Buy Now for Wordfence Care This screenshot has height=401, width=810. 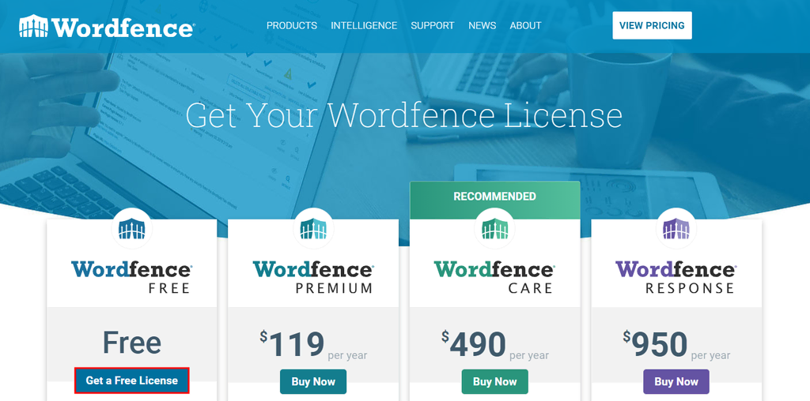click(x=495, y=381)
